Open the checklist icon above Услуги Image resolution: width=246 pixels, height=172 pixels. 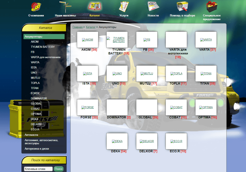(124, 7)
